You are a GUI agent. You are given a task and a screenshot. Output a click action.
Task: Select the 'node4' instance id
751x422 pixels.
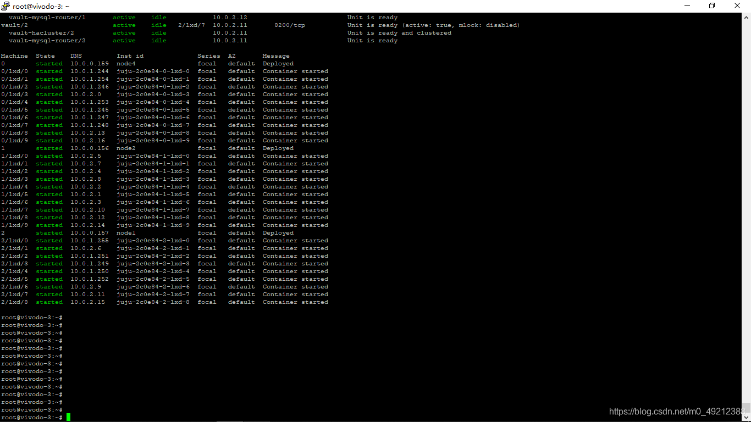tap(126, 64)
